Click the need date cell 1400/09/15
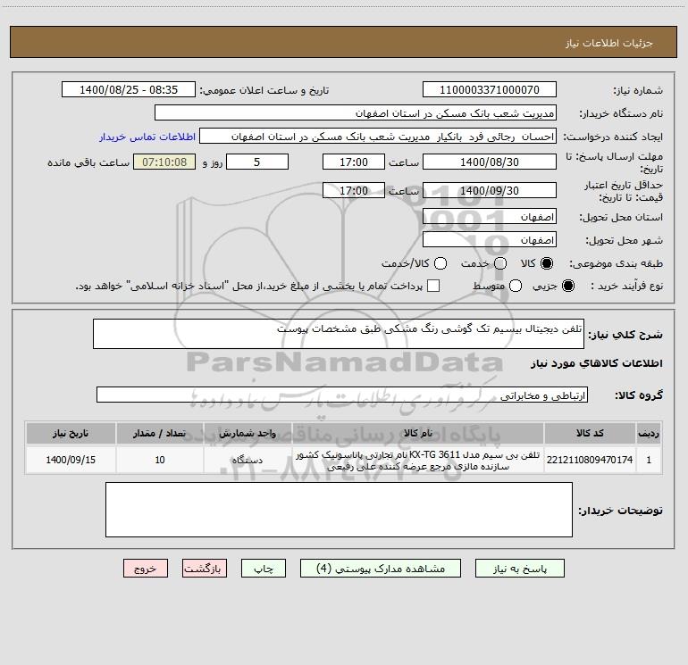 71,460
